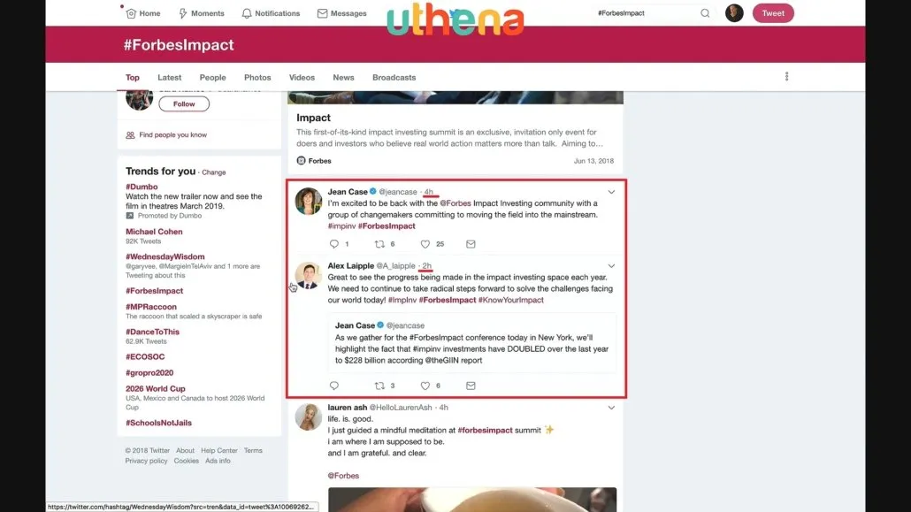Switch to the Photos tab
The width and height of the screenshot is (911, 512).
(x=257, y=77)
